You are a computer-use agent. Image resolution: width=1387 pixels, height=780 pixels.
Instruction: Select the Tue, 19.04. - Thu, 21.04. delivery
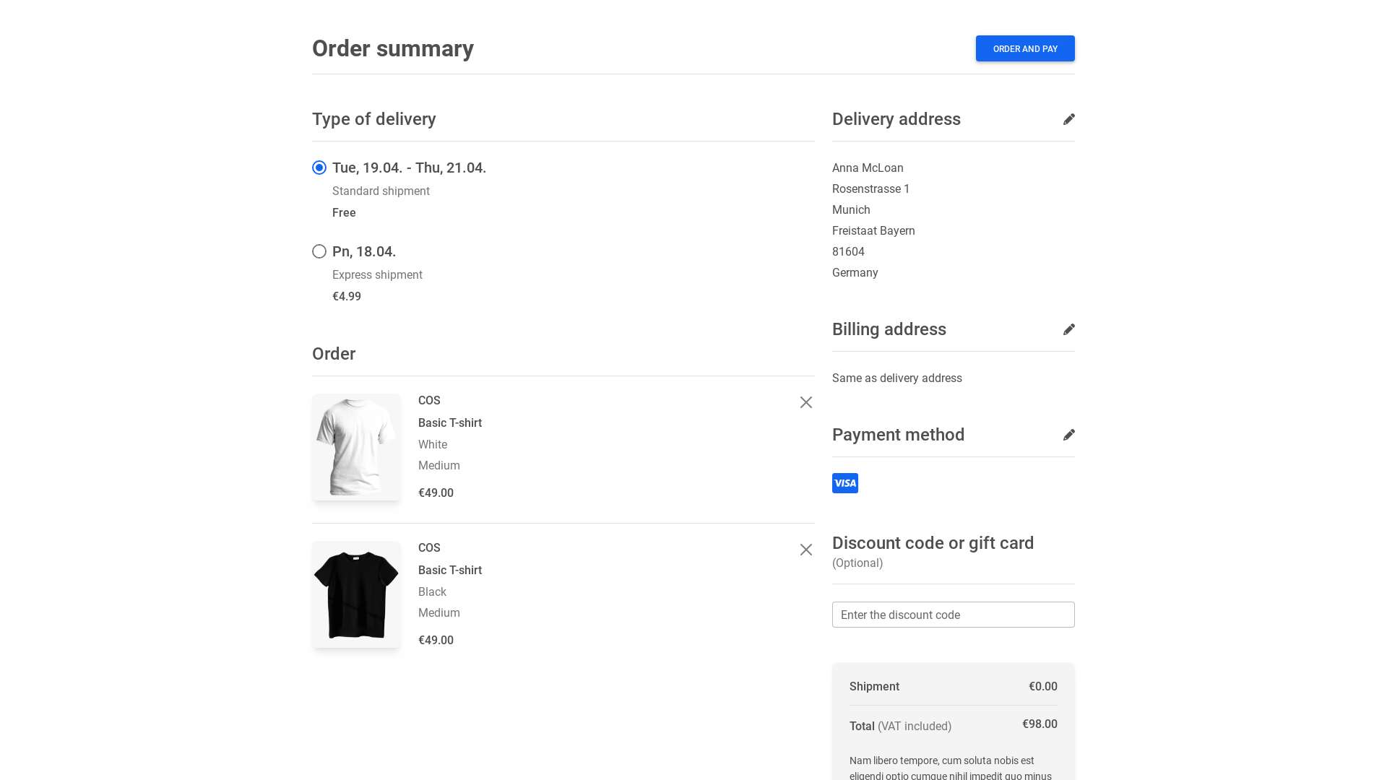point(319,167)
